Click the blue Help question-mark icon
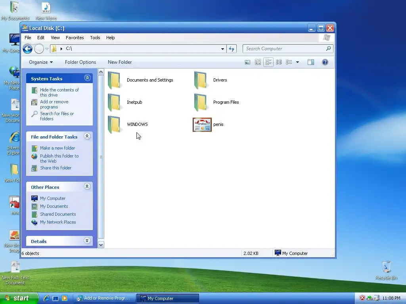406x304 pixels. click(x=325, y=62)
